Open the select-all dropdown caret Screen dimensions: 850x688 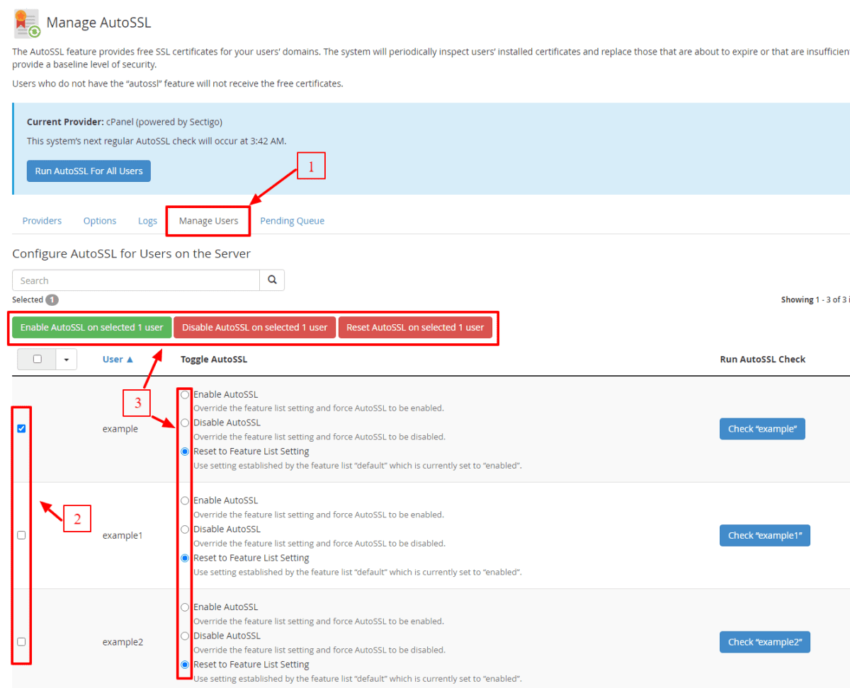click(x=67, y=360)
